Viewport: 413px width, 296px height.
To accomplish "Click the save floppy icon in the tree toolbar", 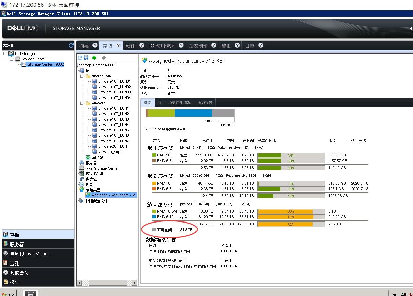I will (x=86, y=58).
